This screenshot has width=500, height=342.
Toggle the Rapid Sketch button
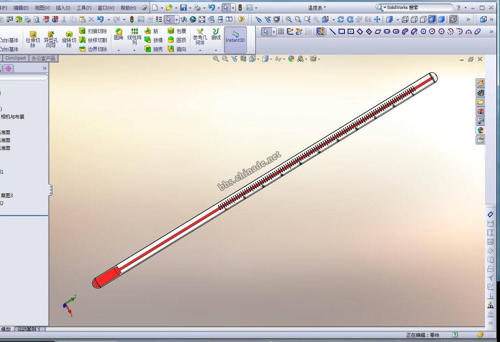click(320, 31)
